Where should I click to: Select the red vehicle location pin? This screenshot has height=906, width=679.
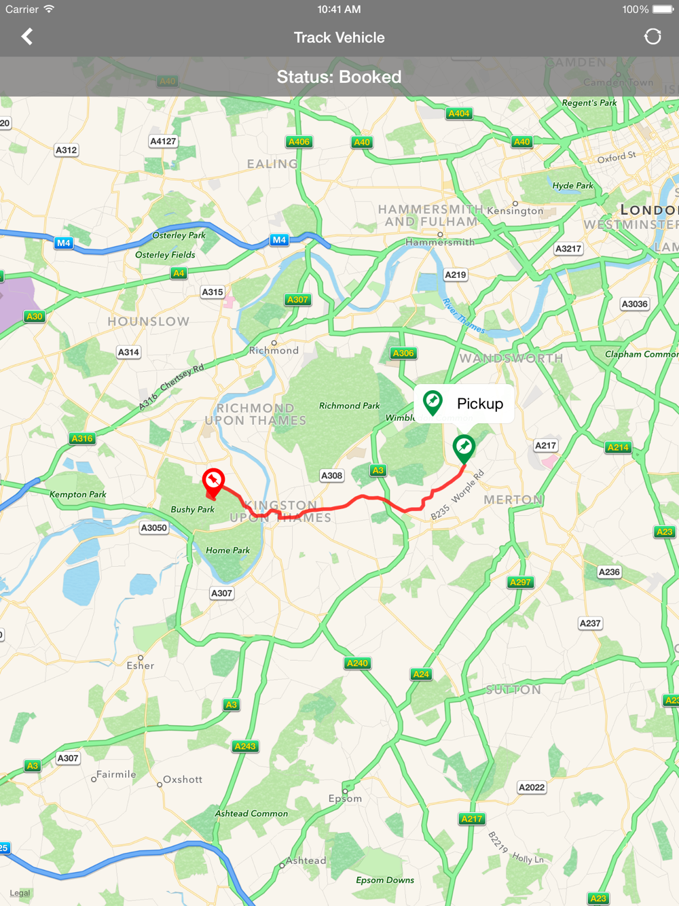(213, 483)
